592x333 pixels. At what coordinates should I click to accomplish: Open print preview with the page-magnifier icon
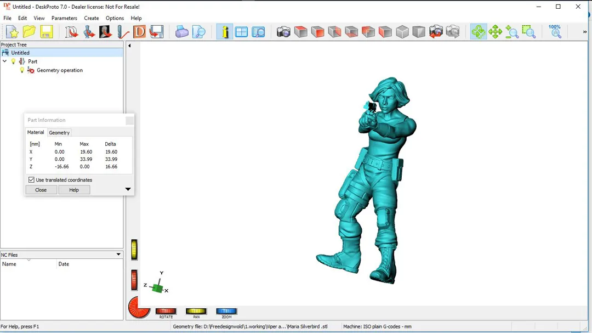click(x=198, y=32)
